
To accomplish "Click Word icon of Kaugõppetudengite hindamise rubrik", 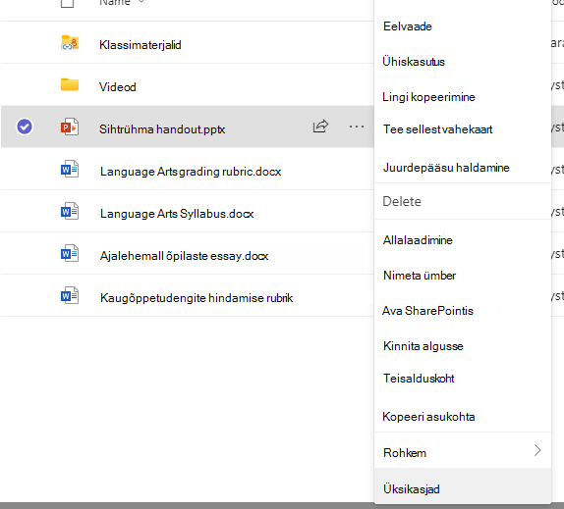I will click(x=70, y=295).
